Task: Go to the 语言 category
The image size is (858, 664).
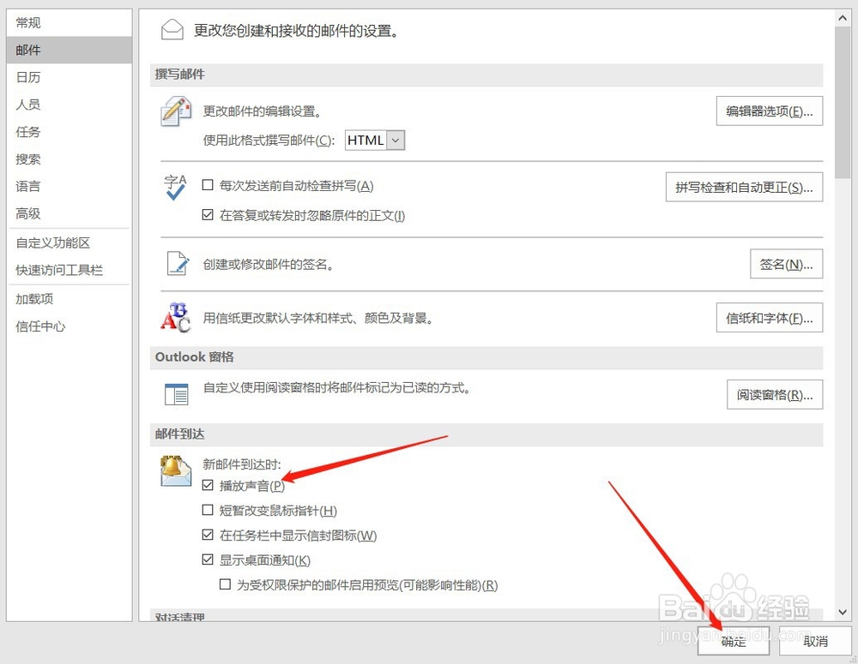Action: (x=69, y=187)
